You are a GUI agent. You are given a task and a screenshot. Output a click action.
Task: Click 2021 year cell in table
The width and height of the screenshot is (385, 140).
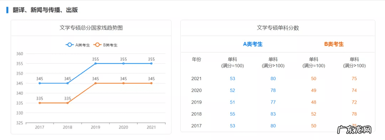point(196,79)
